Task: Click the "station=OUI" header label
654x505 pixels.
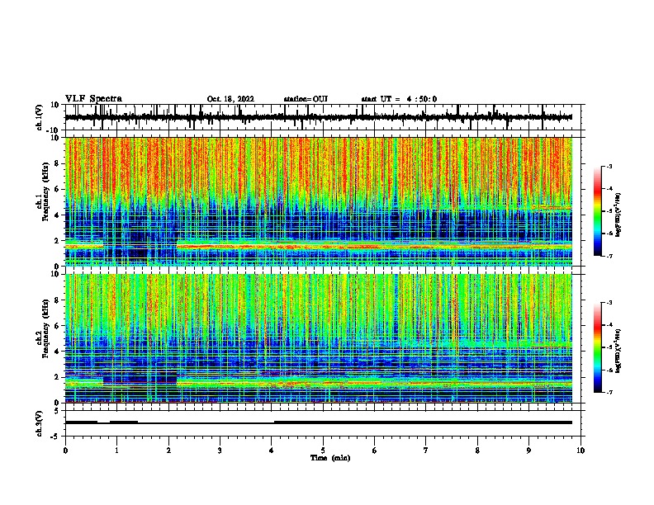Action: click(306, 99)
